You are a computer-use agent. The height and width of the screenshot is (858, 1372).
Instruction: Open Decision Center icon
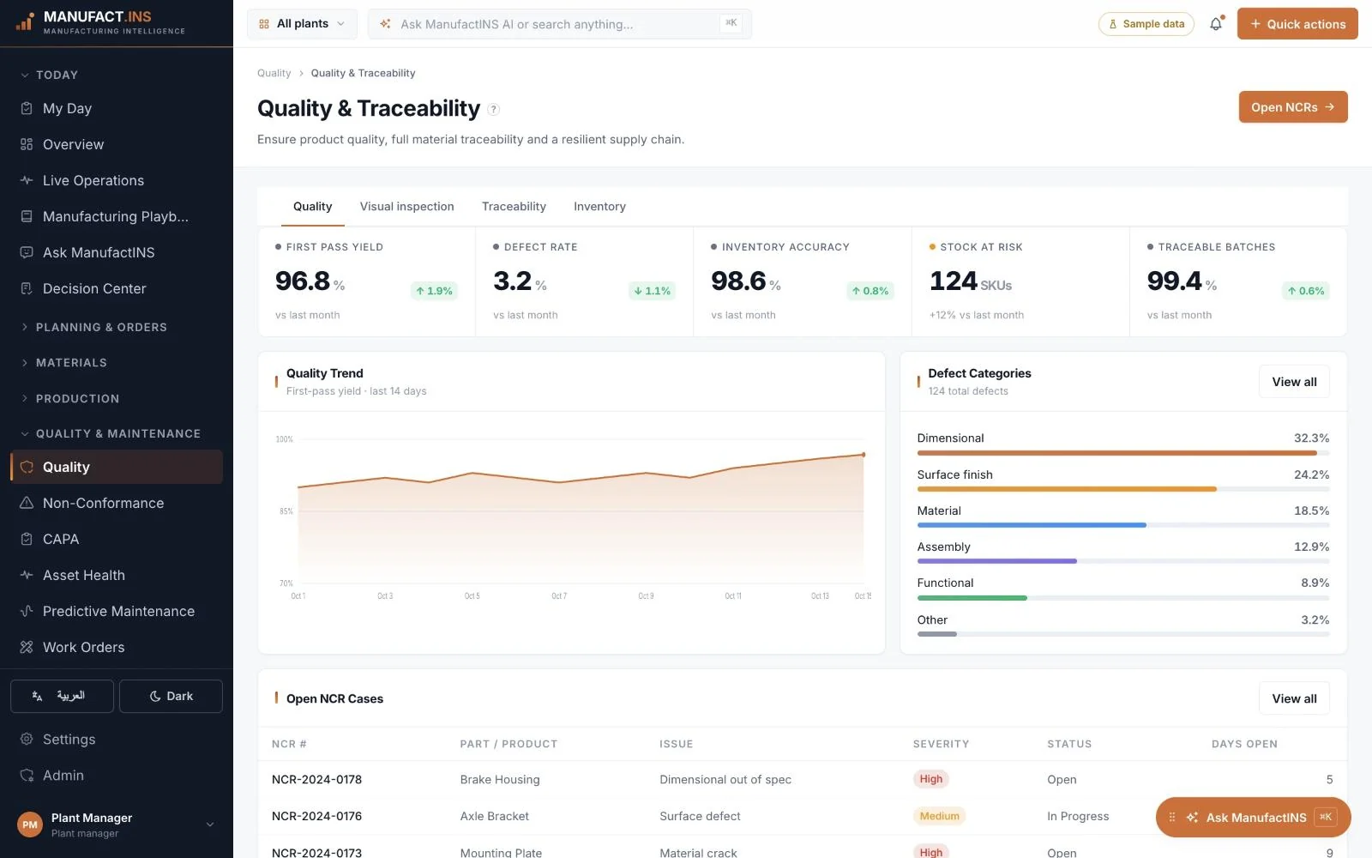coord(27,288)
